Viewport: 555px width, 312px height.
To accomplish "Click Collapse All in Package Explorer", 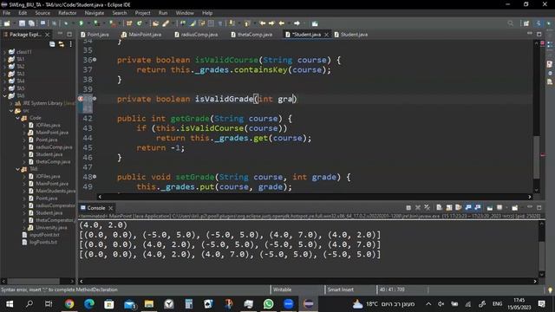I will coord(52,44).
